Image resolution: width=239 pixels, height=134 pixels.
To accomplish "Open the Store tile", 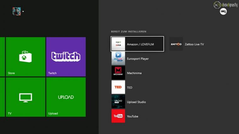I will (25, 57).
